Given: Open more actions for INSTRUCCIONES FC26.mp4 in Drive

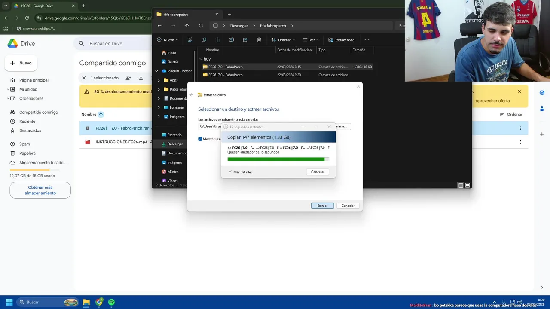Looking at the screenshot, I should 520,142.
